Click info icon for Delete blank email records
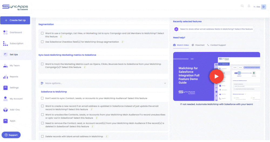Viewport: 270px width, 142px height. tap(106, 137)
